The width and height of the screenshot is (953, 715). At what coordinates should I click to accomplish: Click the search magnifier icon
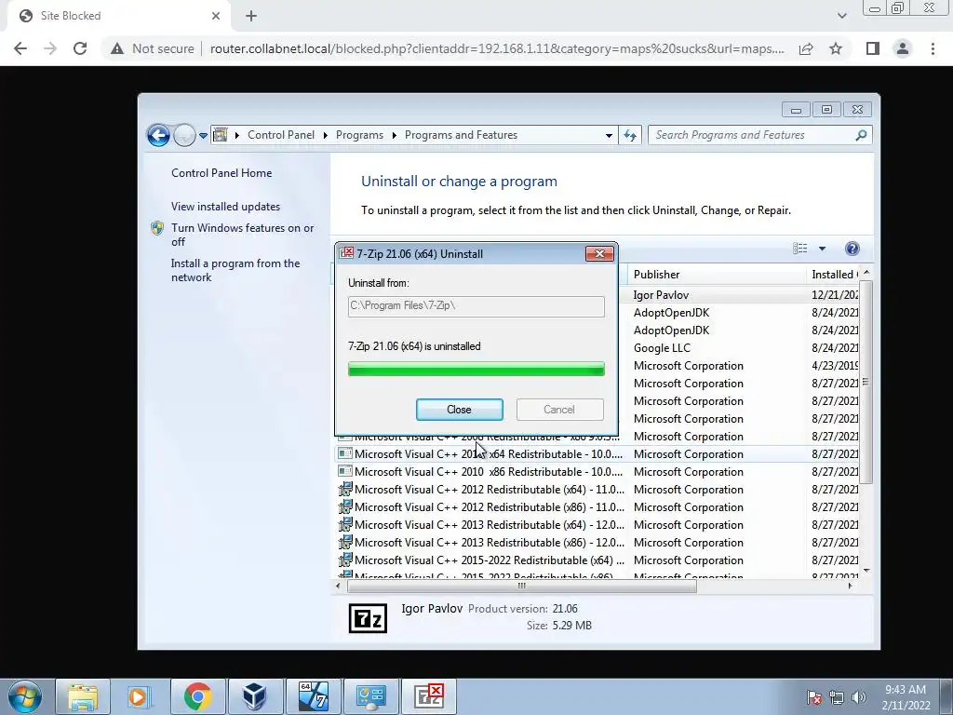(x=861, y=135)
